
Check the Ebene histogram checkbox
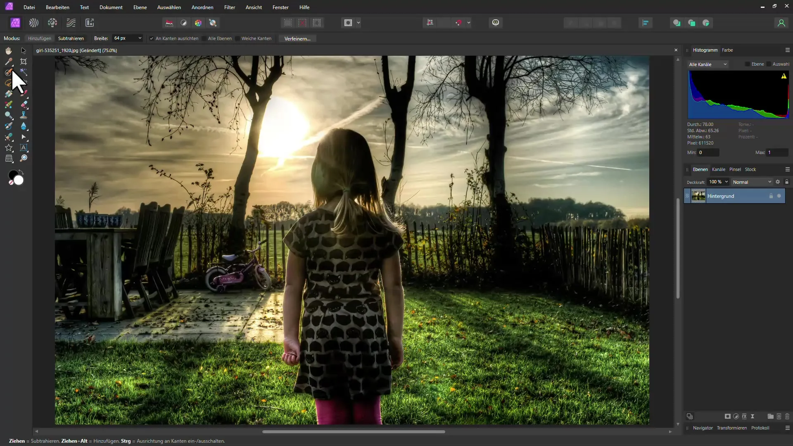pos(748,64)
